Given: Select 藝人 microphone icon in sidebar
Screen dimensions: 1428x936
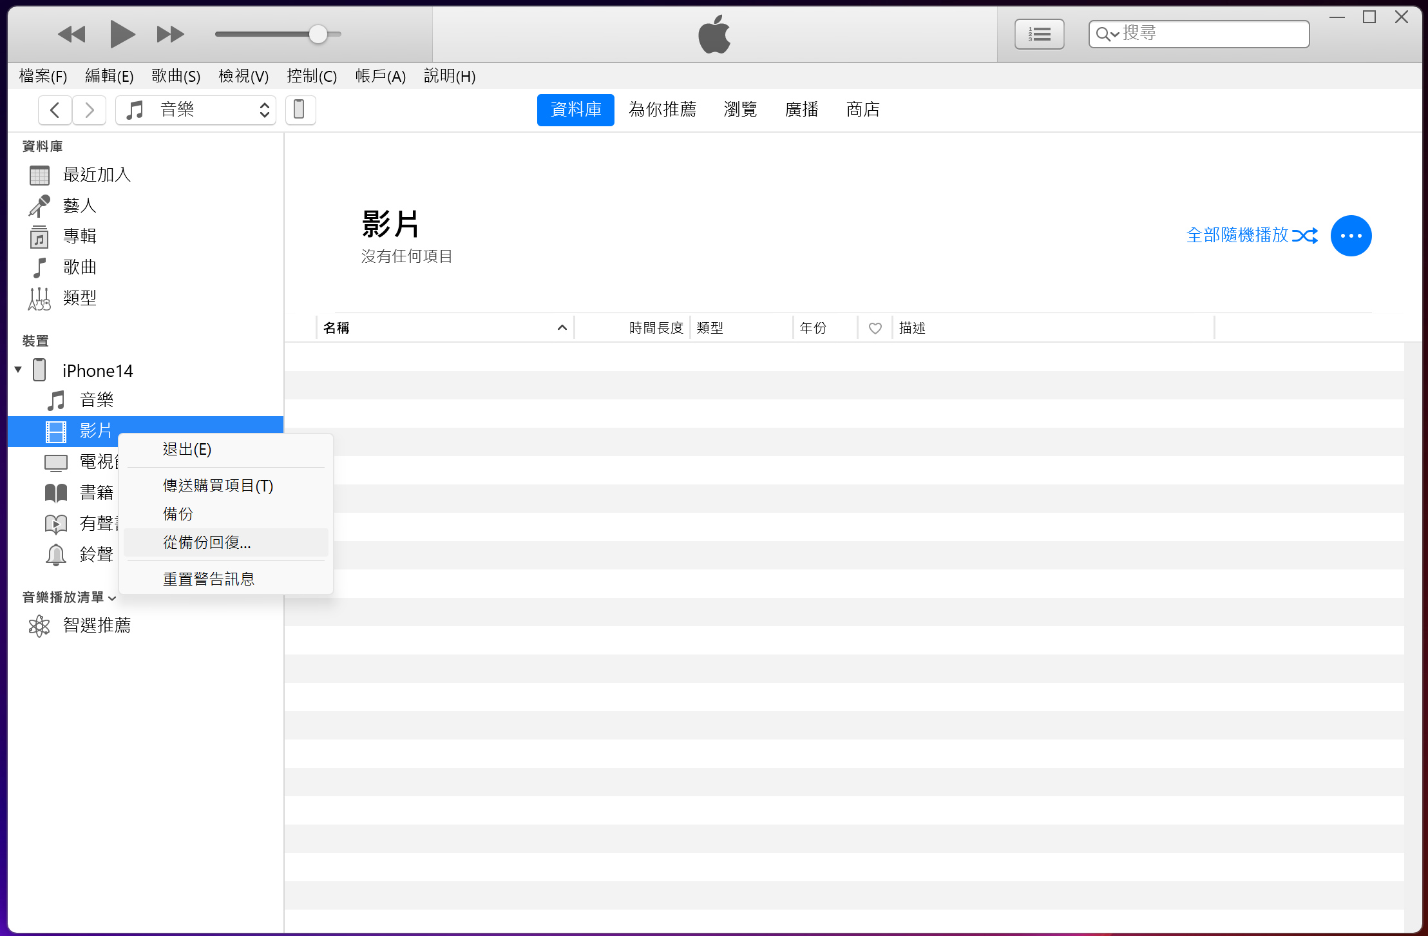Looking at the screenshot, I should [39, 205].
